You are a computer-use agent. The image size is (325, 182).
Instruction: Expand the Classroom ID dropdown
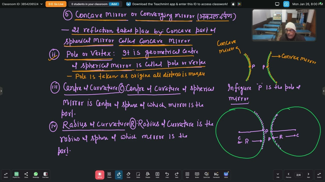tap(41, 4)
